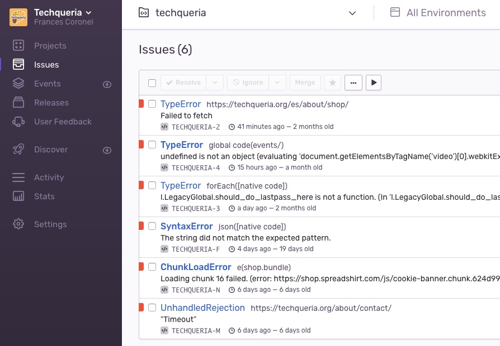
Task: Click the Releases box icon in the sidebar
Action: coord(18,103)
